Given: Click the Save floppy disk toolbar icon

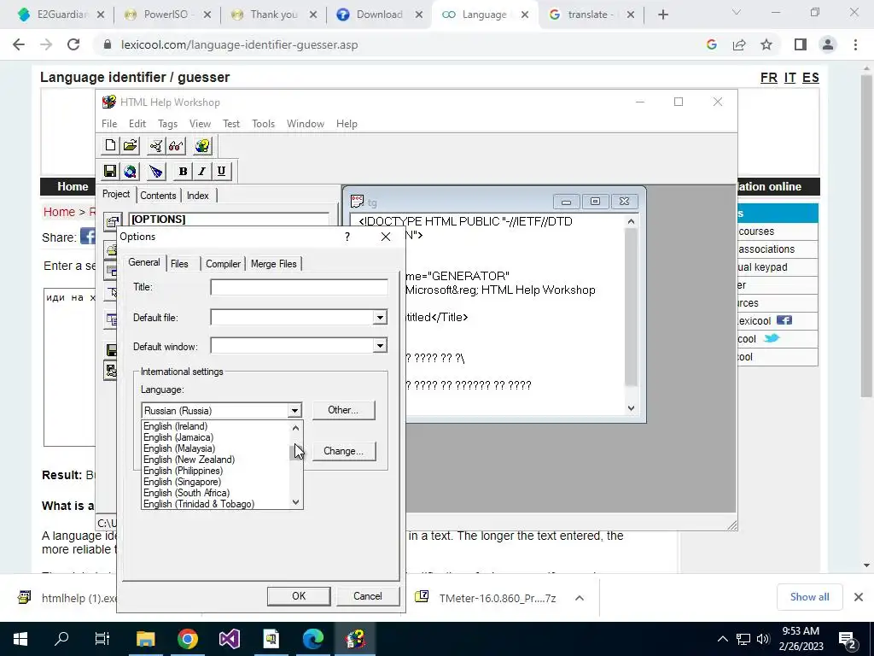Looking at the screenshot, I should 110,171.
